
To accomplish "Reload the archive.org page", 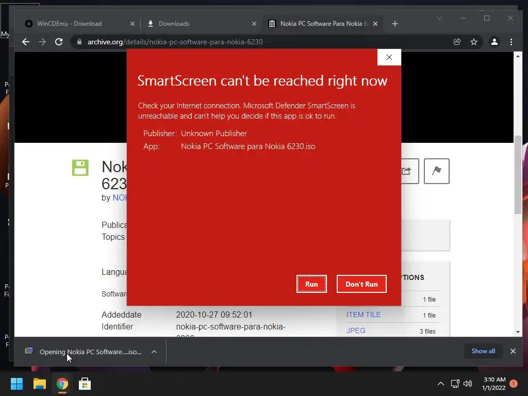I will tap(59, 42).
